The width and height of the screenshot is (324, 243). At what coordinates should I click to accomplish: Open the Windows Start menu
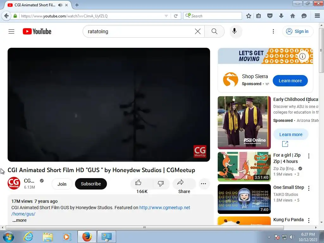coord(9,237)
